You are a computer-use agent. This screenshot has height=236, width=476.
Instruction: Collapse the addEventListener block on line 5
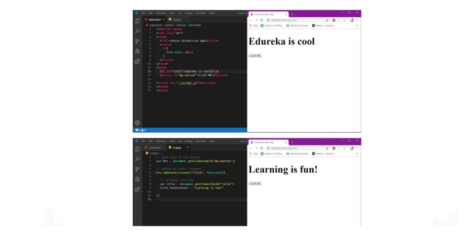[x=154, y=172]
